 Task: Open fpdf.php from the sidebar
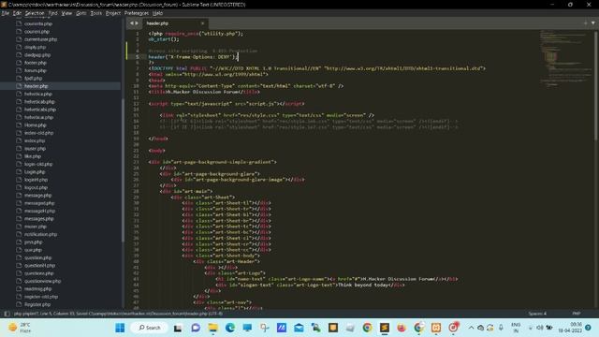pyautogui.click(x=34, y=79)
